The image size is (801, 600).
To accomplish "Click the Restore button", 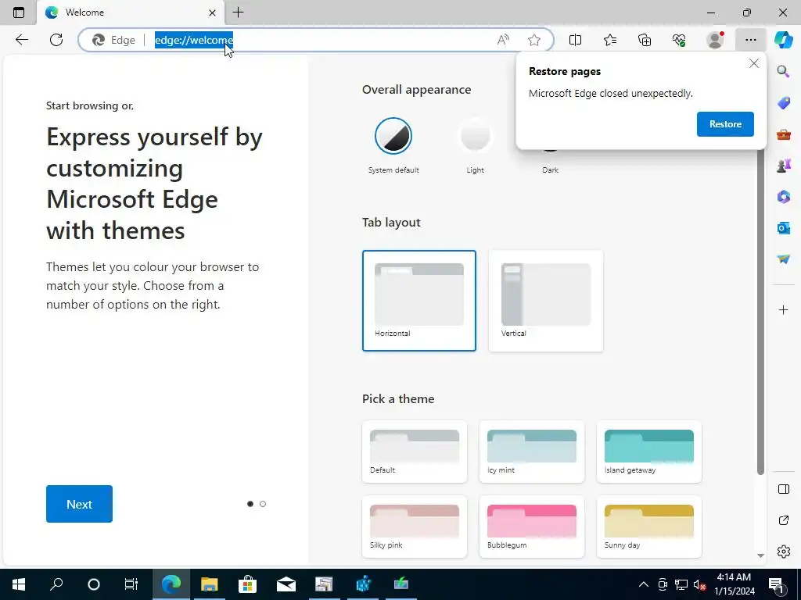I will pos(725,124).
